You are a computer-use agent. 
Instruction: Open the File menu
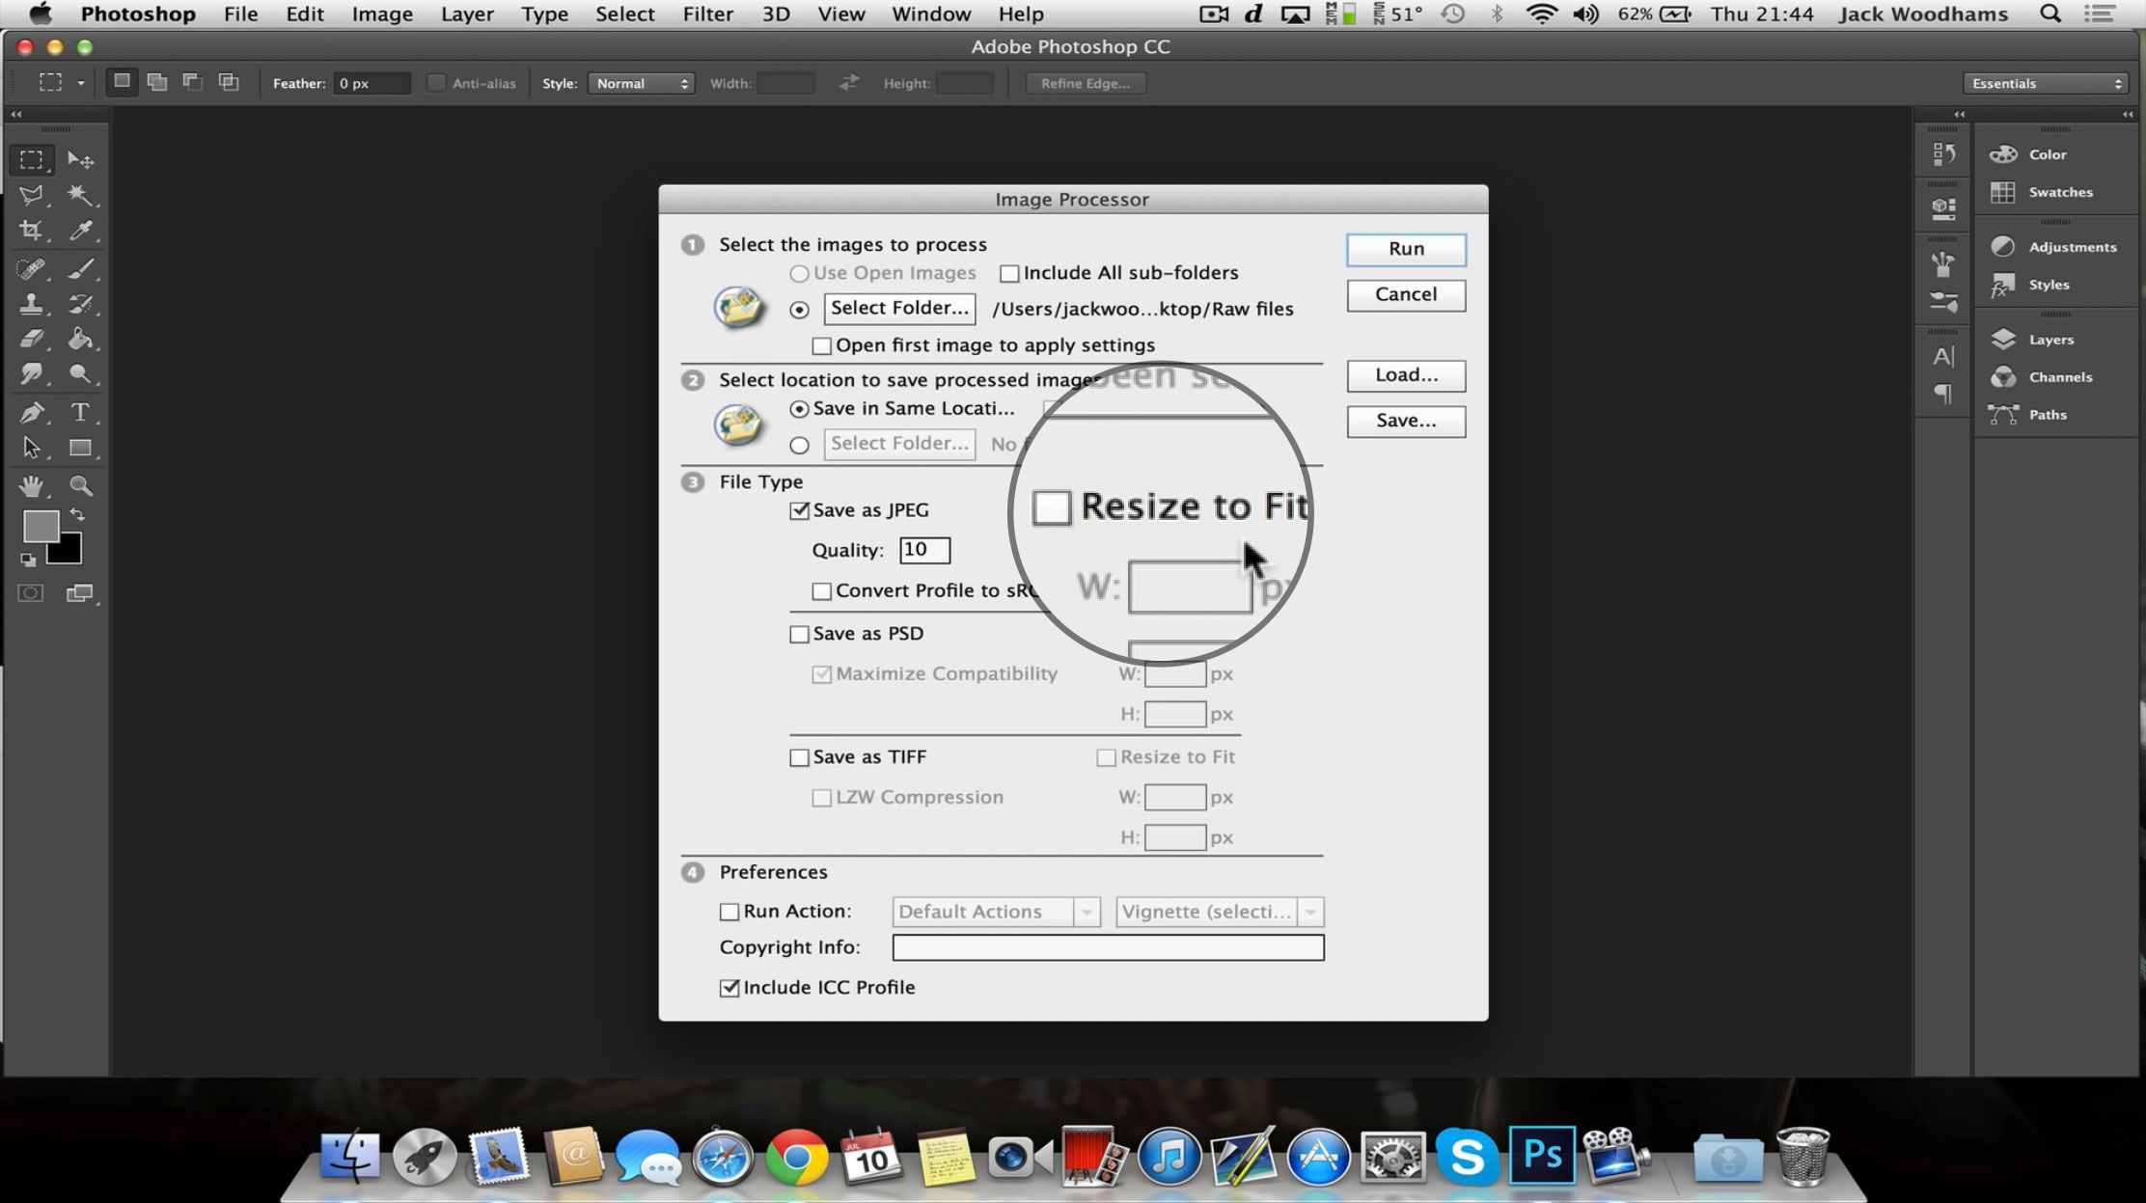[x=240, y=14]
